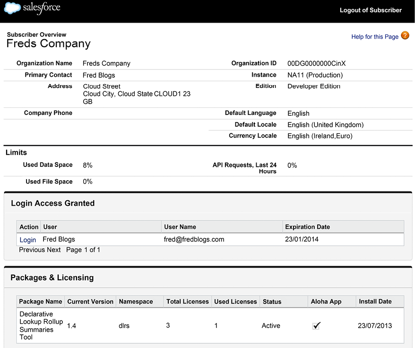Click the Active status cell
Image resolution: width=415 pixels, height=348 pixels.
tap(271, 325)
